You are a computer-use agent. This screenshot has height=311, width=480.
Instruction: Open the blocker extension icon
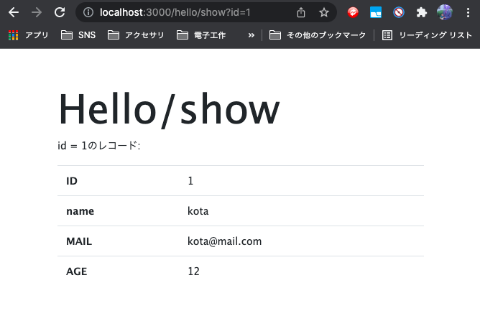(399, 12)
